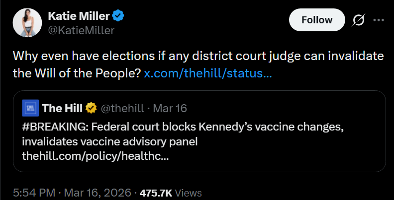394x200 pixels.
Task: Click the Views label beside 475.7K
Action: pos(188,192)
